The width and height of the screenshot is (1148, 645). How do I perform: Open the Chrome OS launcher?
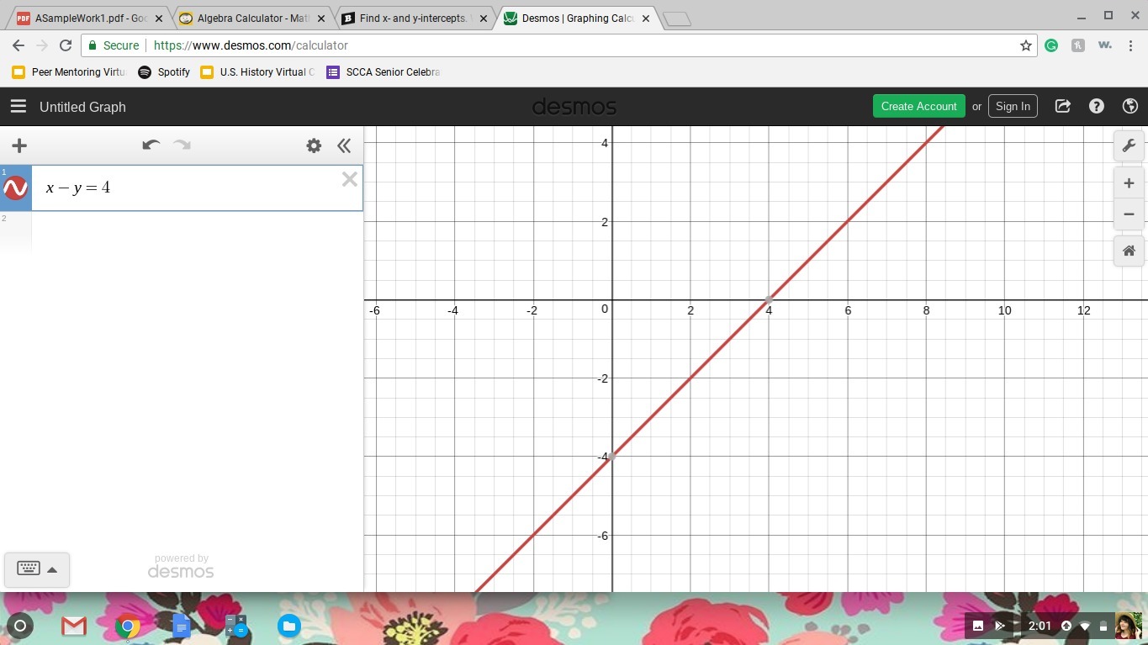coord(20,626)
